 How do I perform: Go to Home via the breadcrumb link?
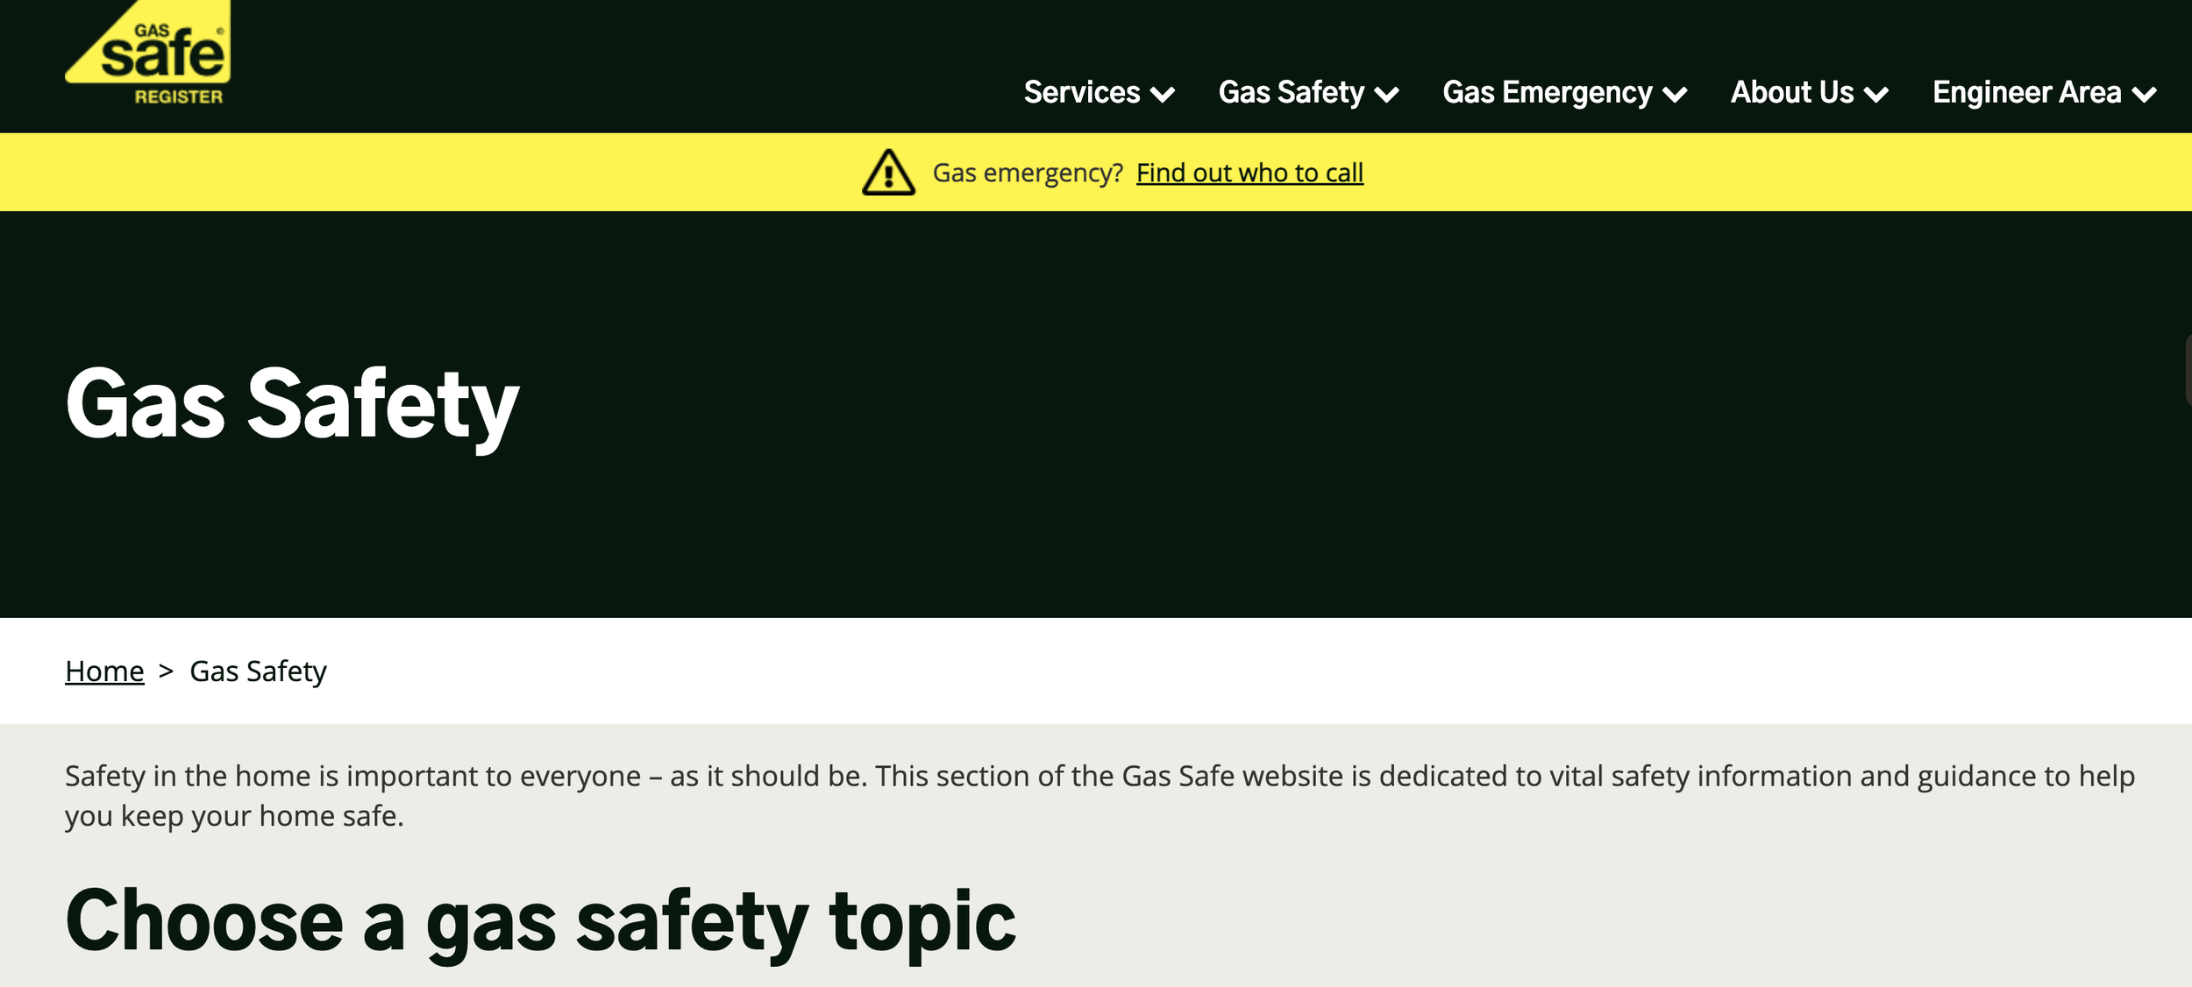click(x=104, y=671)
